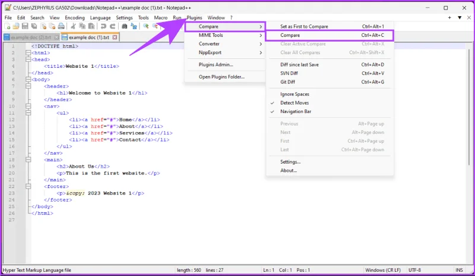Viewport: 475px width, 276px height.
Task: Collapse the nav fold marker on line 10
Action: click(x=28, y=106)
